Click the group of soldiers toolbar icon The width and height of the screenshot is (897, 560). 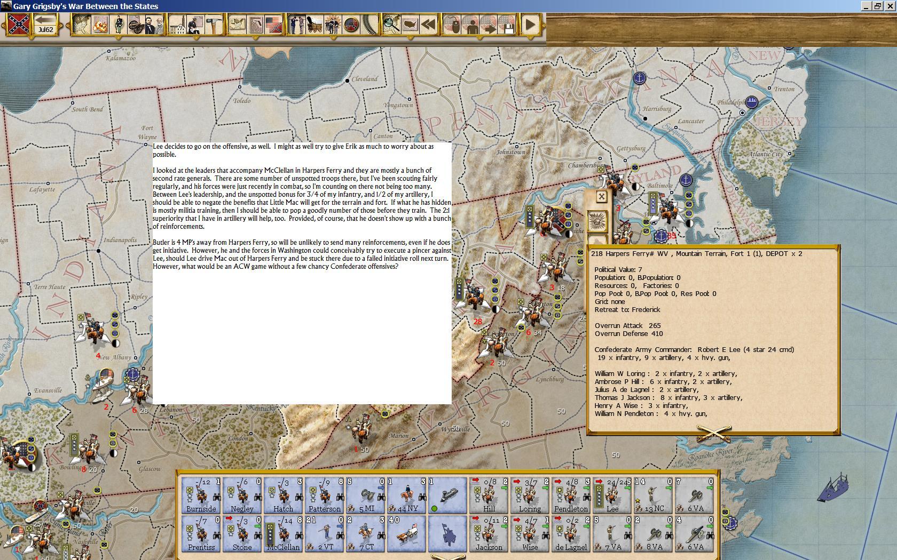[x=333, y=25]
